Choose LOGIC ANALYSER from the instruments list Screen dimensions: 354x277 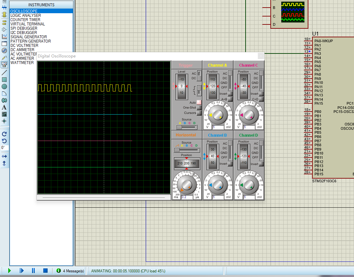point(26,16)
